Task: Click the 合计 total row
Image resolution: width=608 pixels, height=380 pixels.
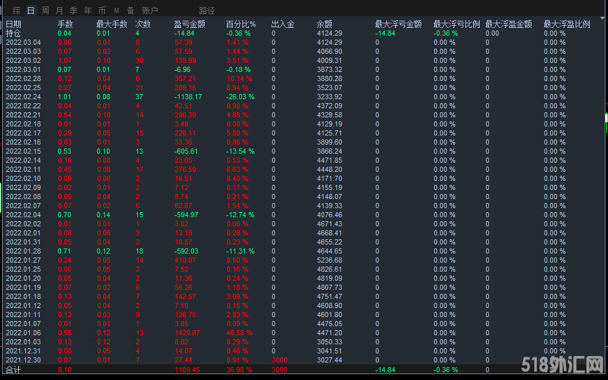Action: [x=13, y=370]
